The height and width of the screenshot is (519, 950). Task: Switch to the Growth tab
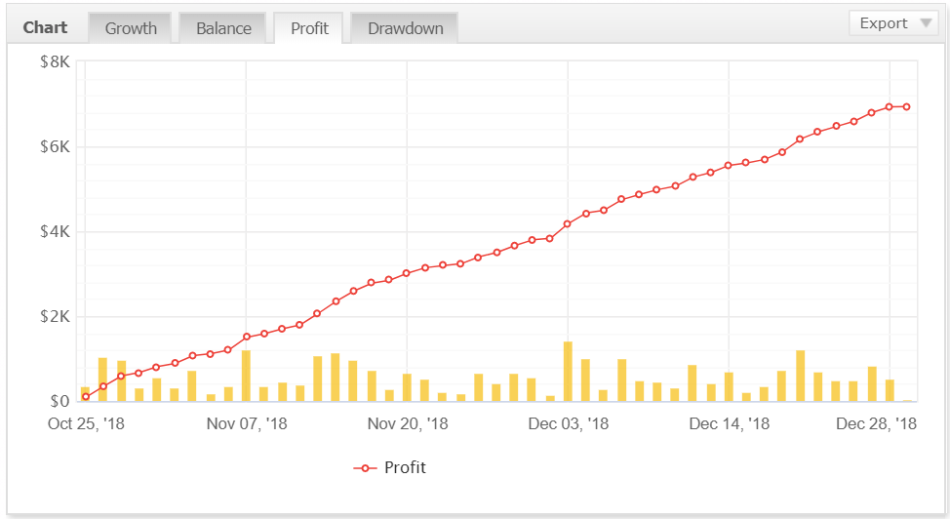coord(131,28)
